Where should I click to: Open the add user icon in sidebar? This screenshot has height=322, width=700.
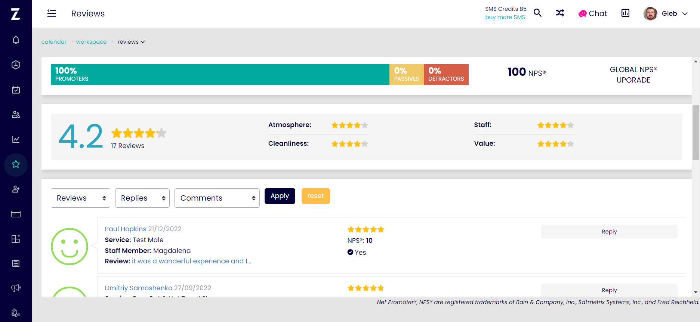pyautogui.click(x=16, y=189)
